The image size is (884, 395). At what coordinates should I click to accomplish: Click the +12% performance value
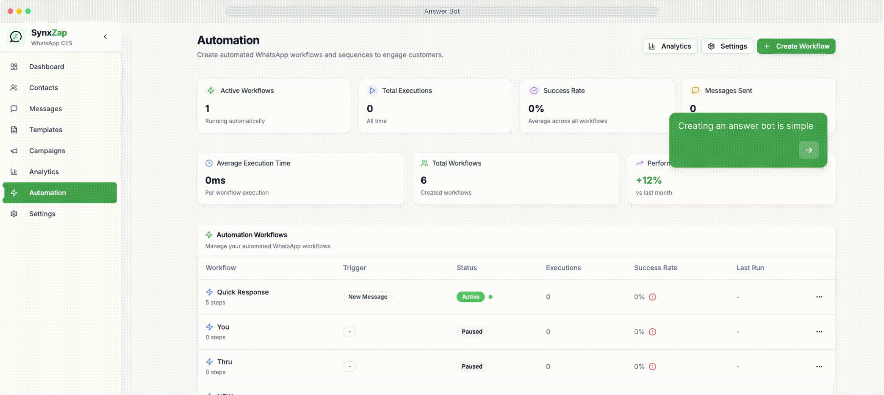(x=649, y=180)
